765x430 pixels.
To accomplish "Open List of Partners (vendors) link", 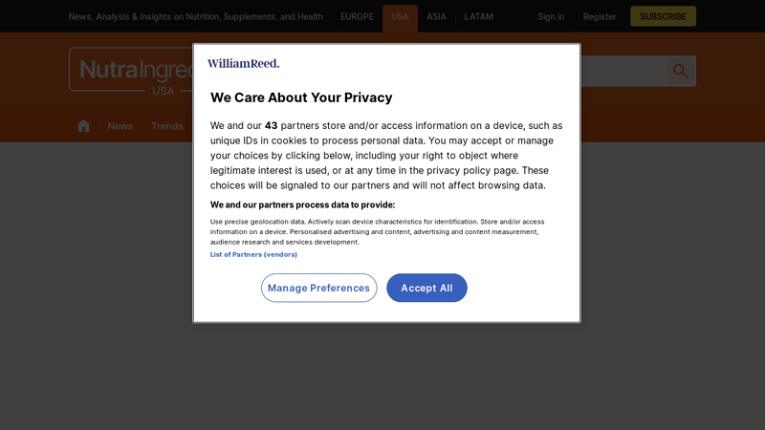I will 253,254.
